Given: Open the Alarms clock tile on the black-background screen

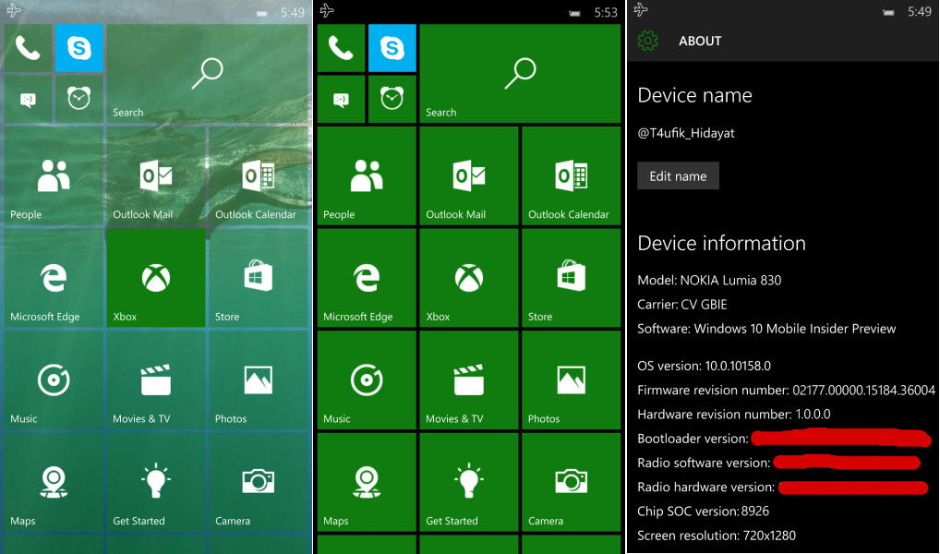Looking at the screenshot, I should 392,100.
